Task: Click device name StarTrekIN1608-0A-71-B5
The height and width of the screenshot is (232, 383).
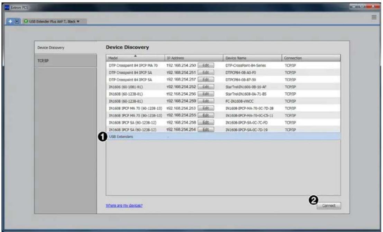Action: pos(246,94)
